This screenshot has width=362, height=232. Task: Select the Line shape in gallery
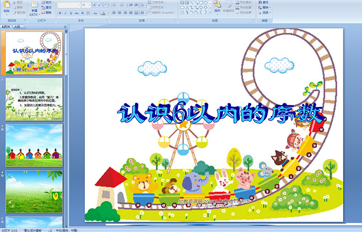point(192,3)
